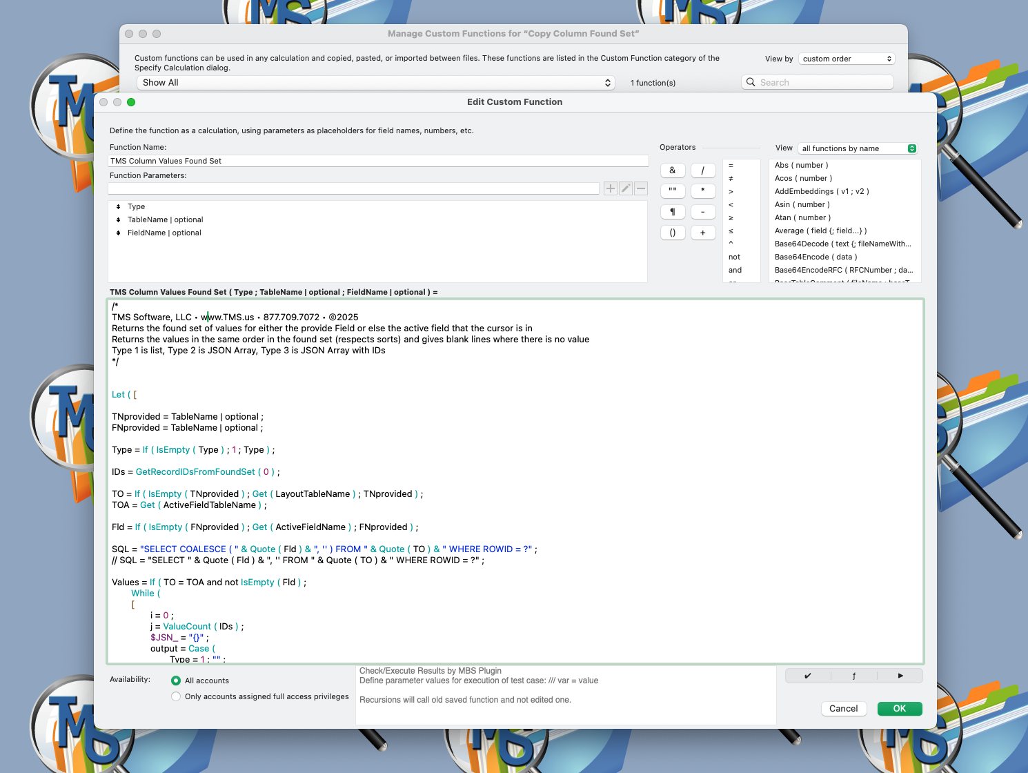Click the Cancel button
The width and height of the screenshot is (1028, 773).
click(843, 709)
